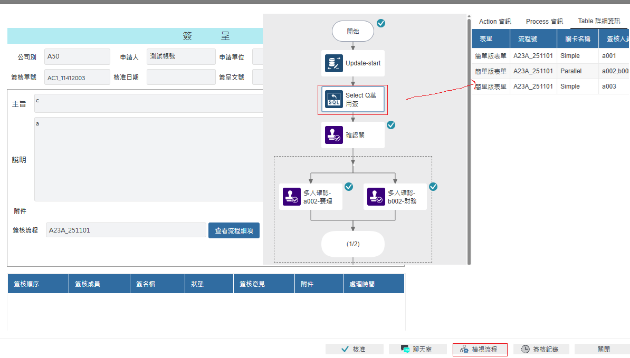Switch to the Action 資訊 tab
Image resolution: width=630 pixels, height=358 pixels.
coord(494,22)
